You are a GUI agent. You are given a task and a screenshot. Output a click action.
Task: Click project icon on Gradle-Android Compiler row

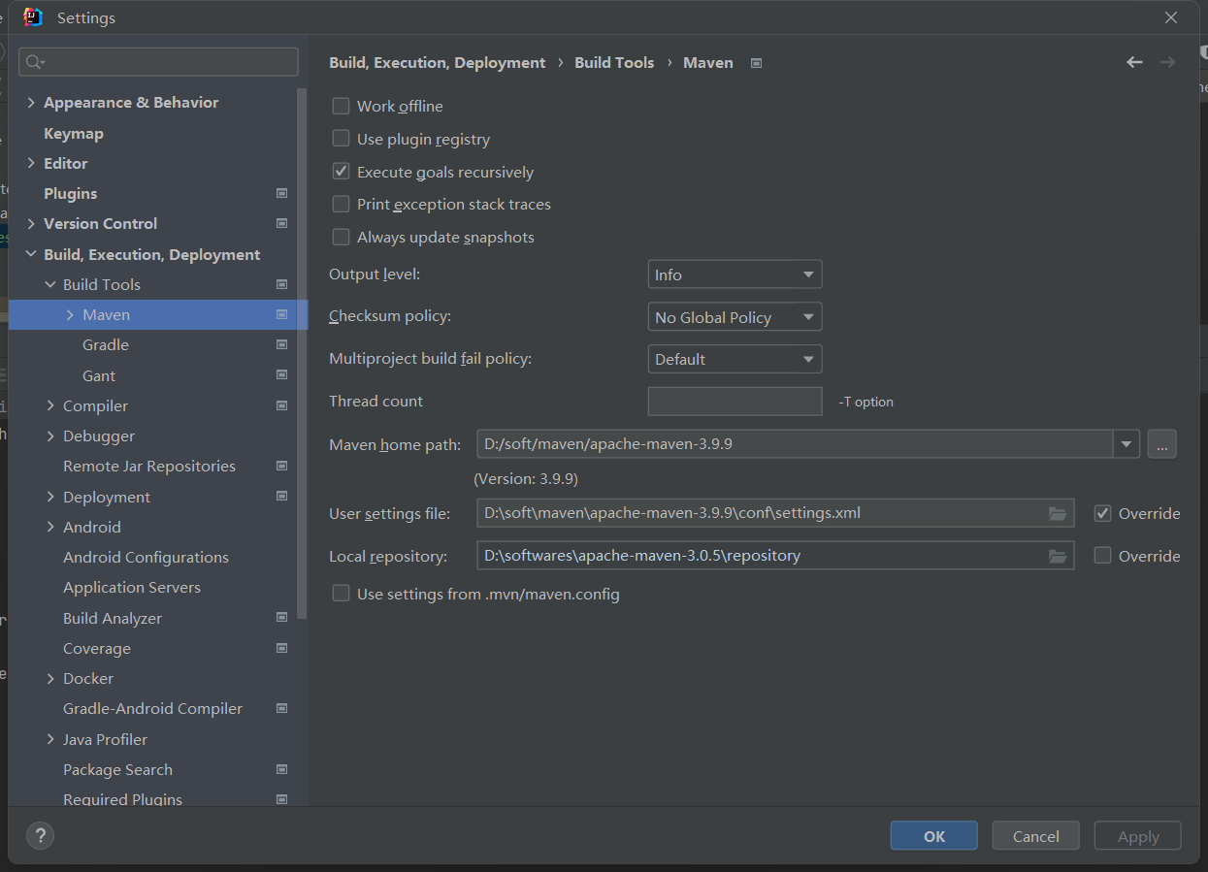281,708
